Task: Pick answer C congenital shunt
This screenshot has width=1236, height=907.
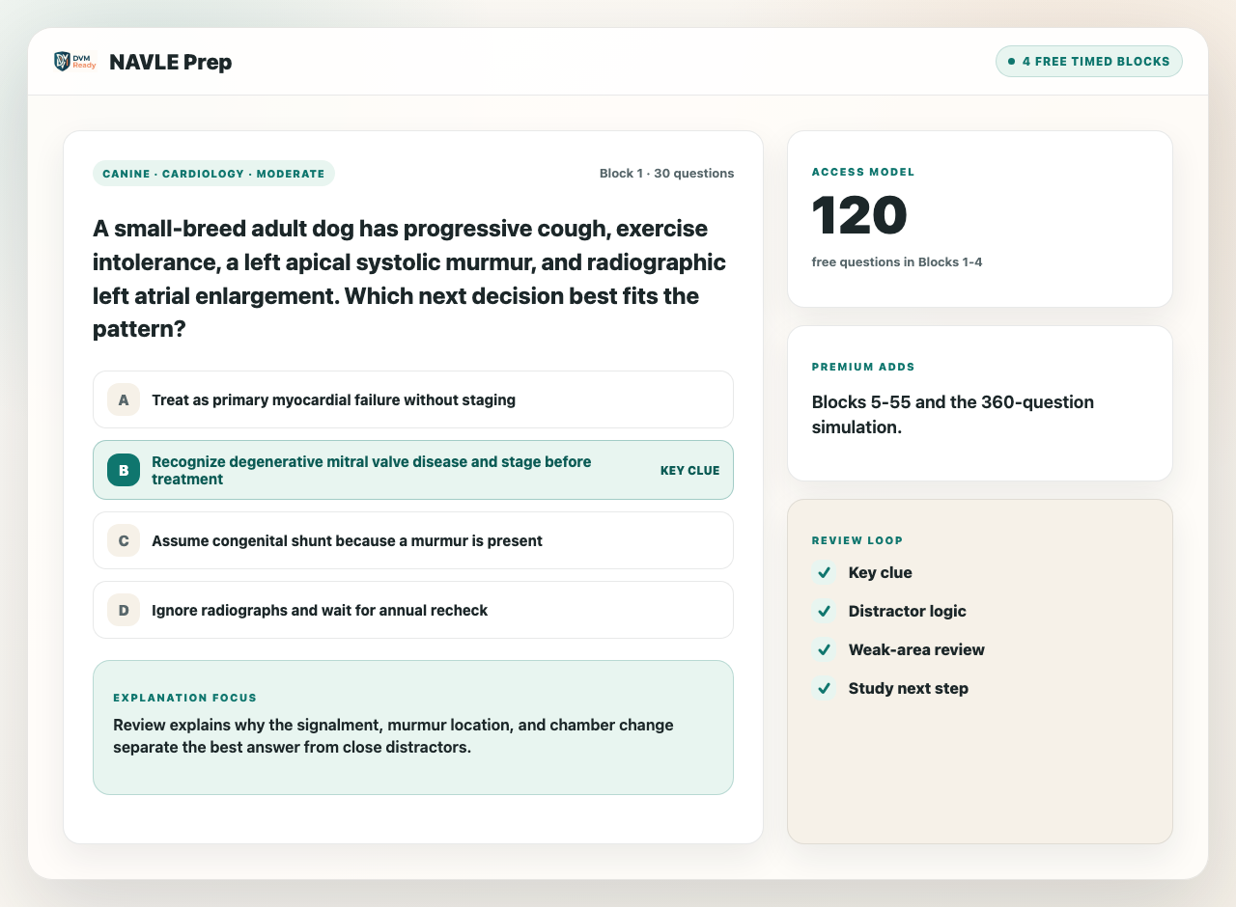Action: pos(413,540)
